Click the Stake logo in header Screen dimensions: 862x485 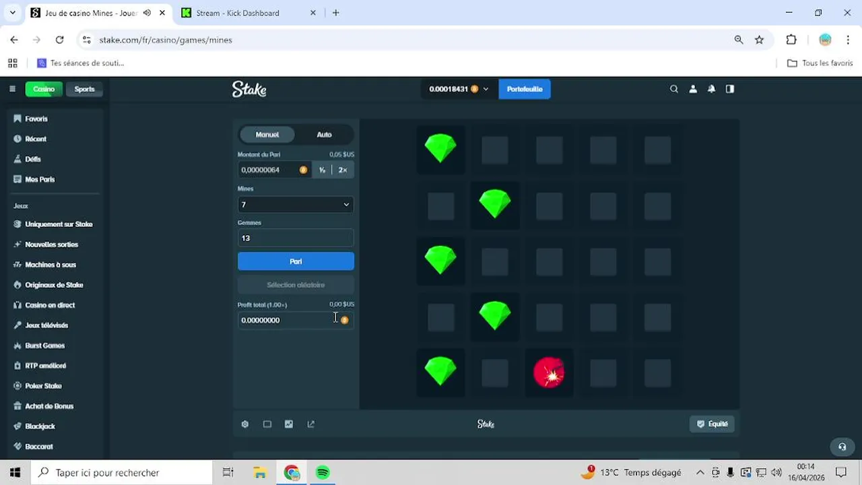[249, 89]
